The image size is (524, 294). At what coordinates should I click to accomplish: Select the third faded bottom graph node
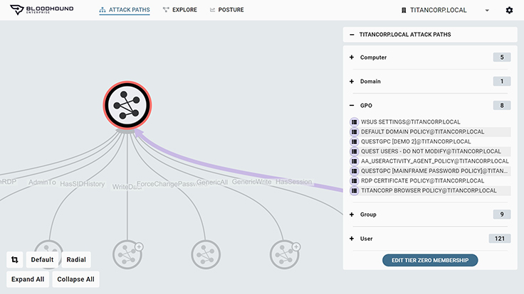tap(206, 255)
